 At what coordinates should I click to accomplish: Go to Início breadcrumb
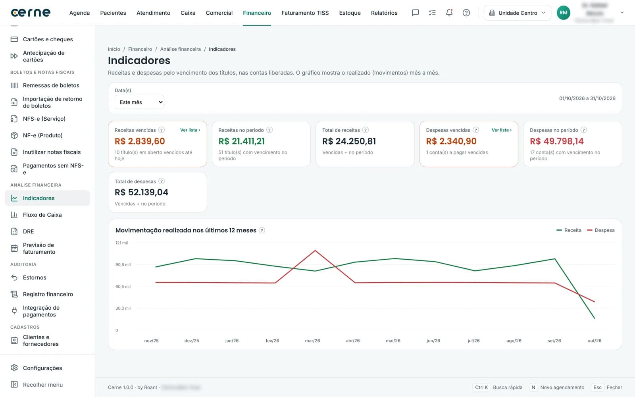(114, 49)
